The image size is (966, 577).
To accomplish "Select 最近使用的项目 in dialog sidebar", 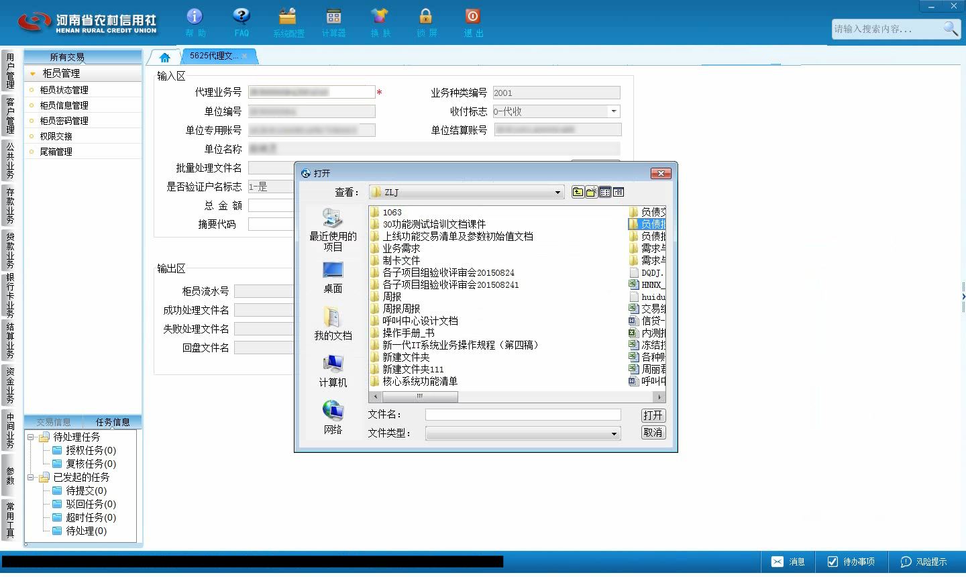I will pos(333,229).
